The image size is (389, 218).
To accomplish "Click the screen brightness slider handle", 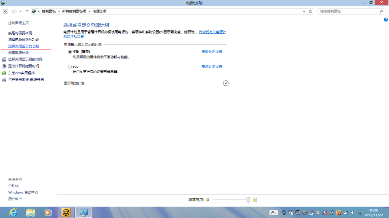I will (248, 200).
